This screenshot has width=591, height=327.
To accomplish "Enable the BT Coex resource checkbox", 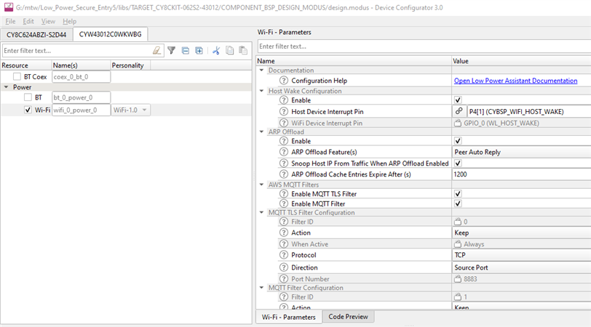I will click(x=17, y=76).
